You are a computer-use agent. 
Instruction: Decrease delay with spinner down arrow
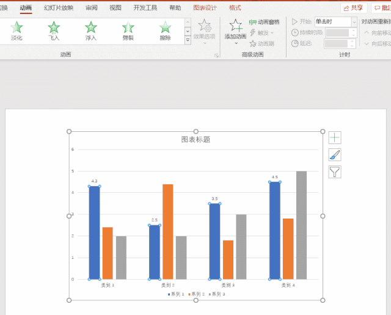tap(352, 46)
